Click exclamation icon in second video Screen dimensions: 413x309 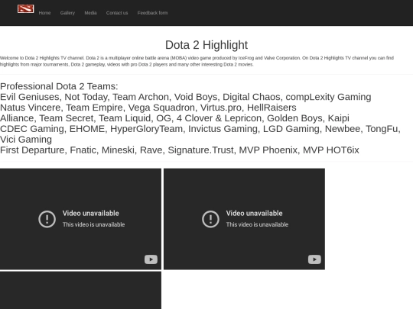(x=210, y=219)
